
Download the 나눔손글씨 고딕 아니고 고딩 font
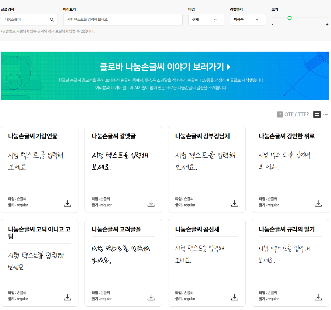click(x=67, y=297)
